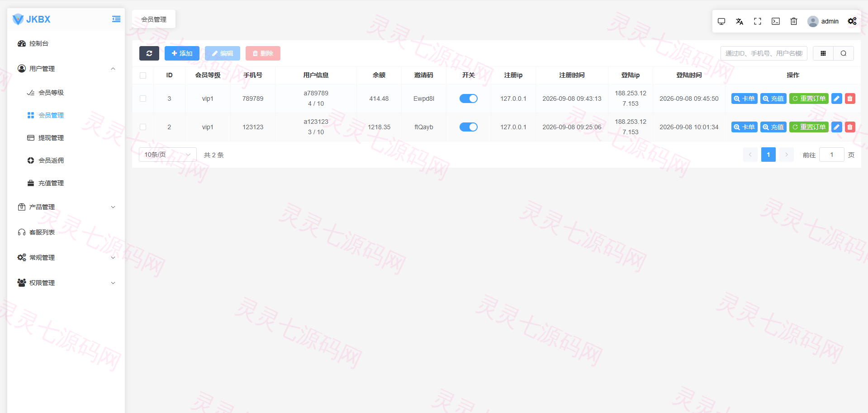Edit pencil icon for row ID 2
This screenshot has width=868, height=413.
point(837,127)
